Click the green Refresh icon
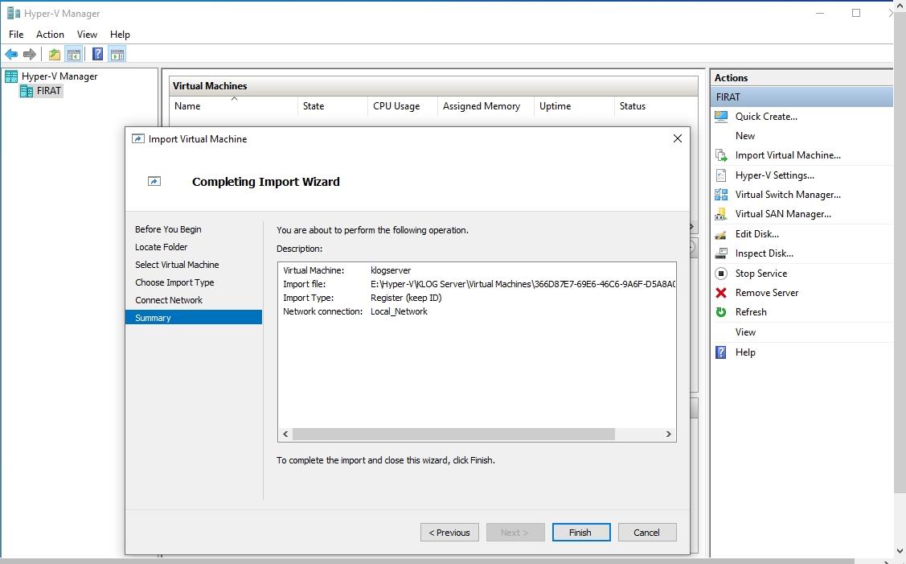The width and height of the screenshot is (906, 564). [721, 312]
